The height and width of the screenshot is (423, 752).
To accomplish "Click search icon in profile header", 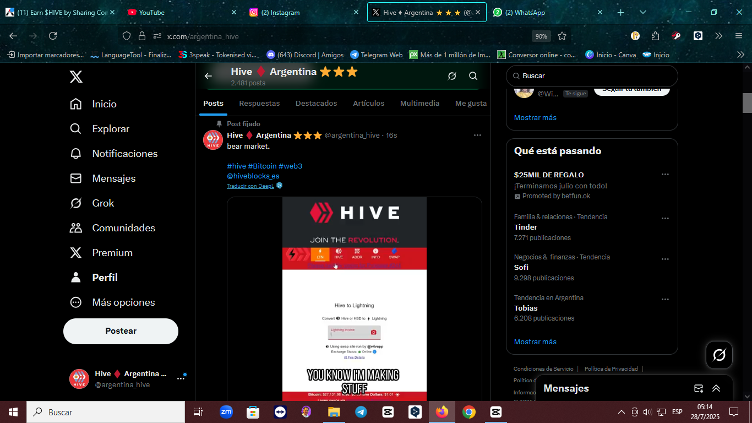I will click(473, 76).
